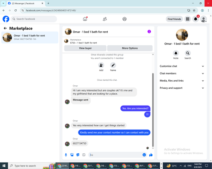Edit the chat name with Name icon

[113, 65]
